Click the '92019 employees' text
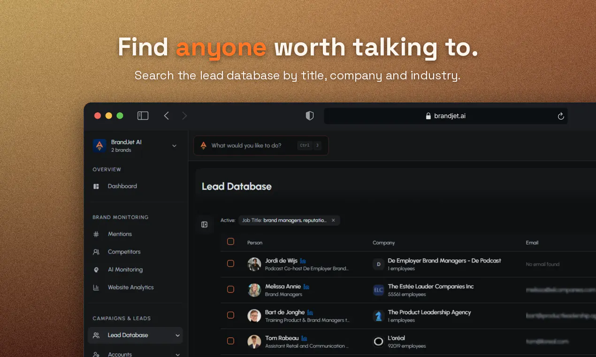This screenshot has width=596, height=357. click(407, 346)
